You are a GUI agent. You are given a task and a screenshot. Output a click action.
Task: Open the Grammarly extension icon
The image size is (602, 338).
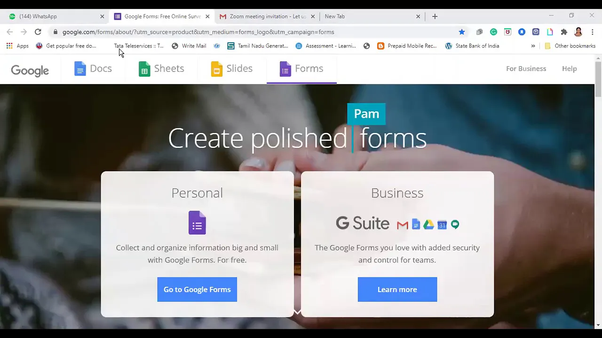493,32
